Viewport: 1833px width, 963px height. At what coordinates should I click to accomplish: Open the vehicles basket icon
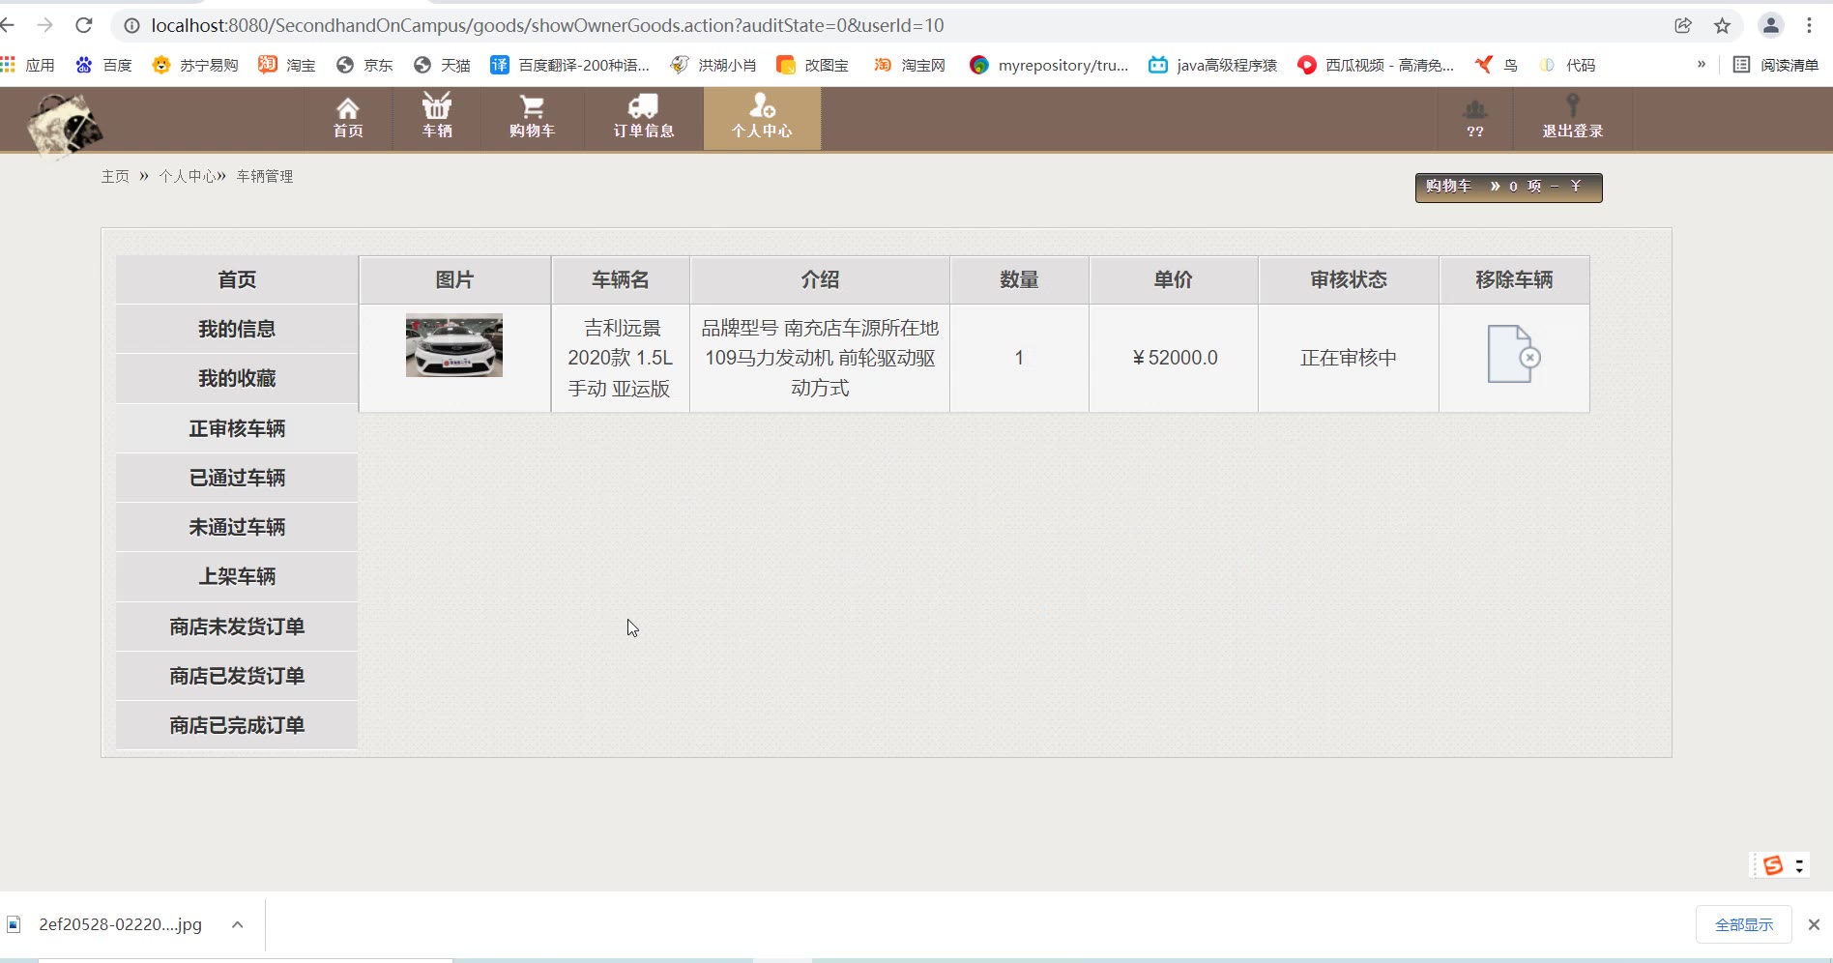[x=437, y=105]
